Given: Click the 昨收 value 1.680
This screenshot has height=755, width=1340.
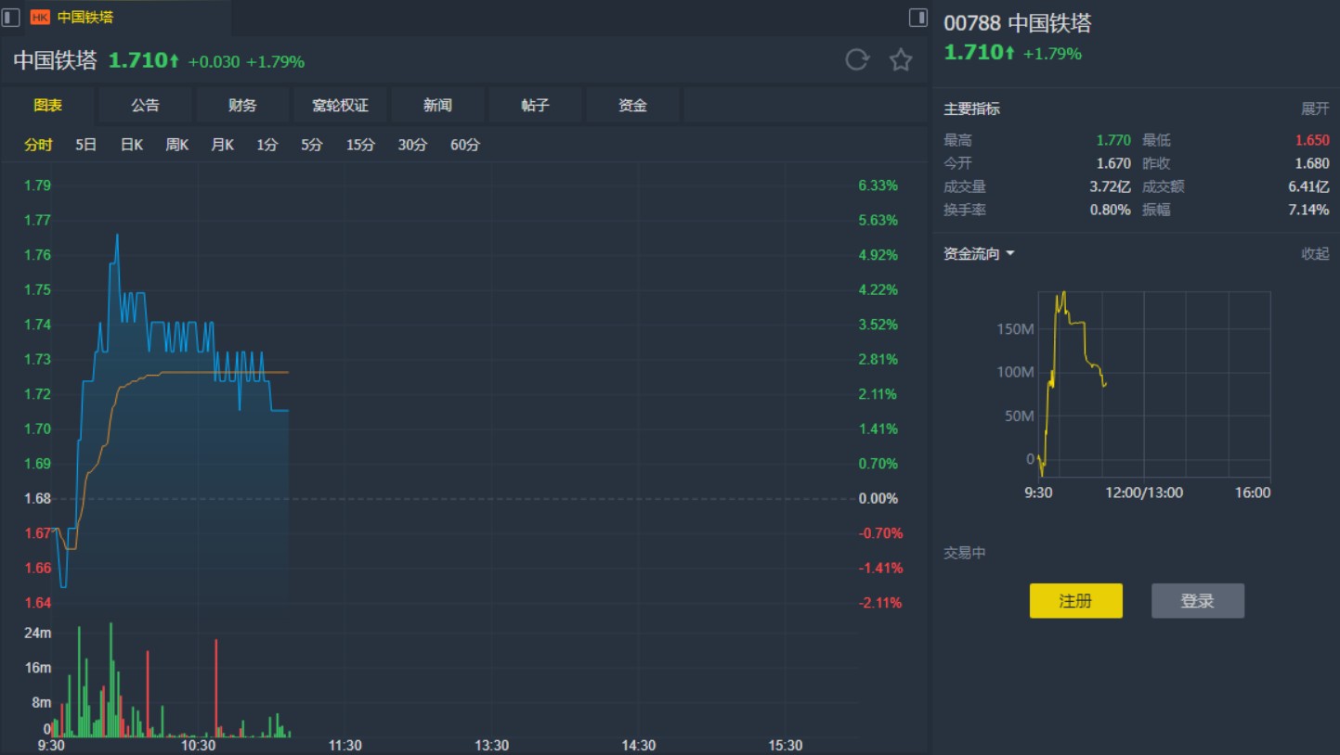Looking at the screenshot, I should coord(1312,163).
